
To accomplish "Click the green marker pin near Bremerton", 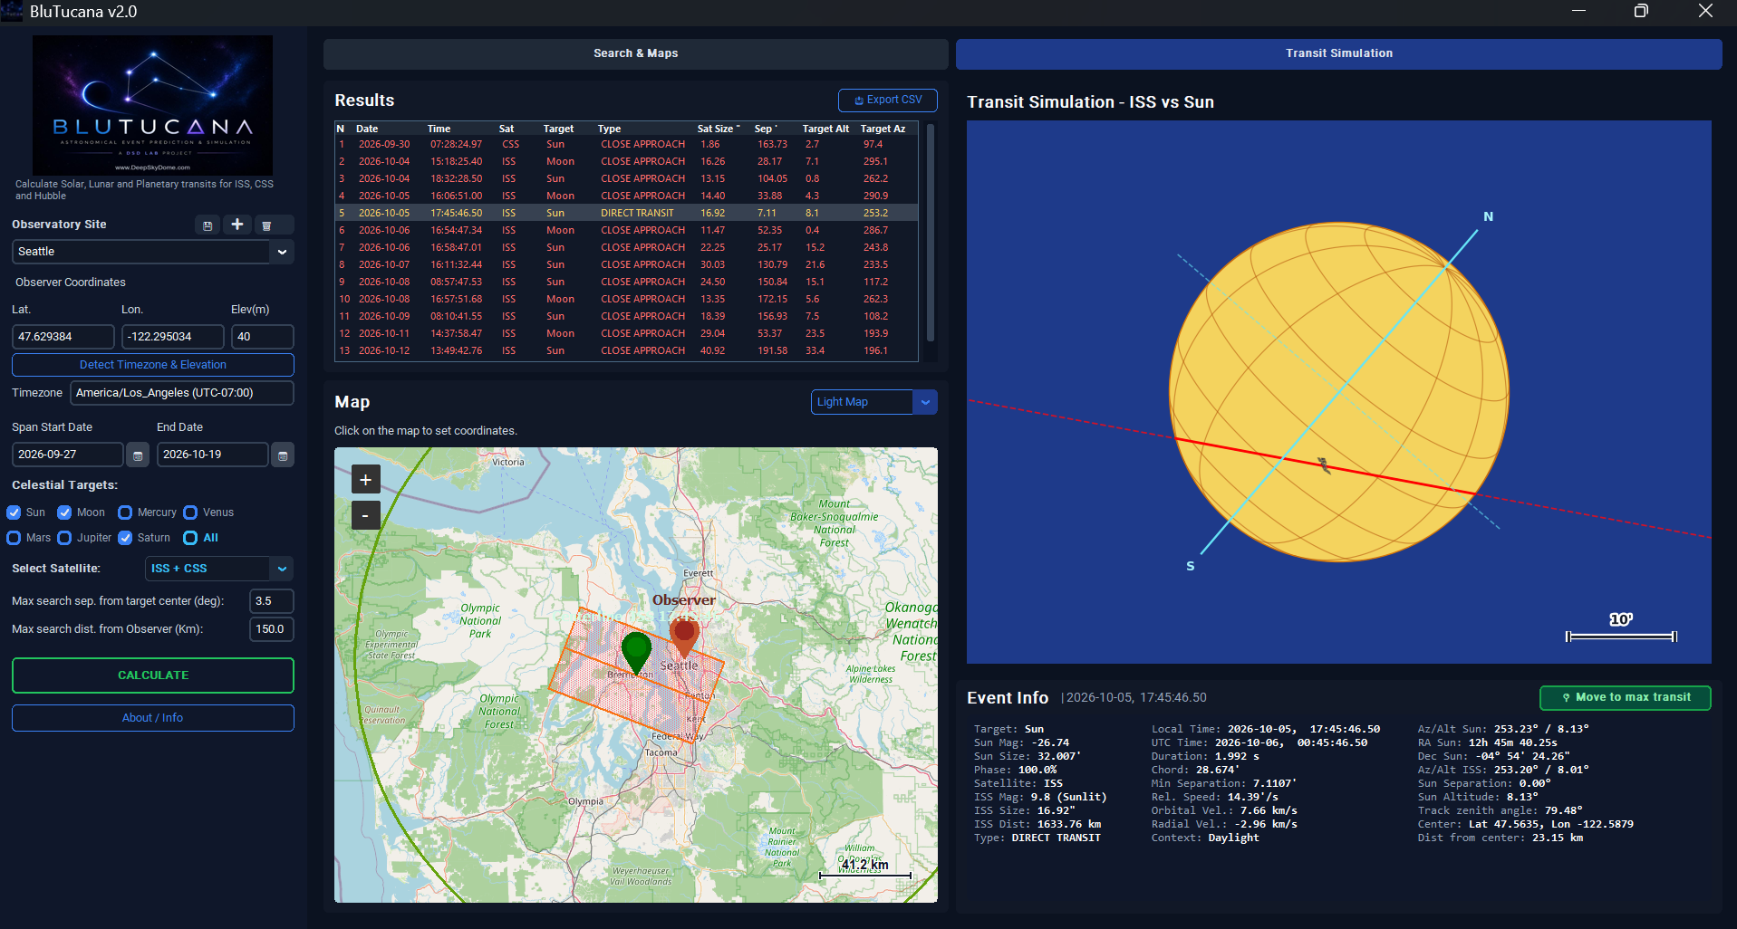I will [x=636, y=652].
